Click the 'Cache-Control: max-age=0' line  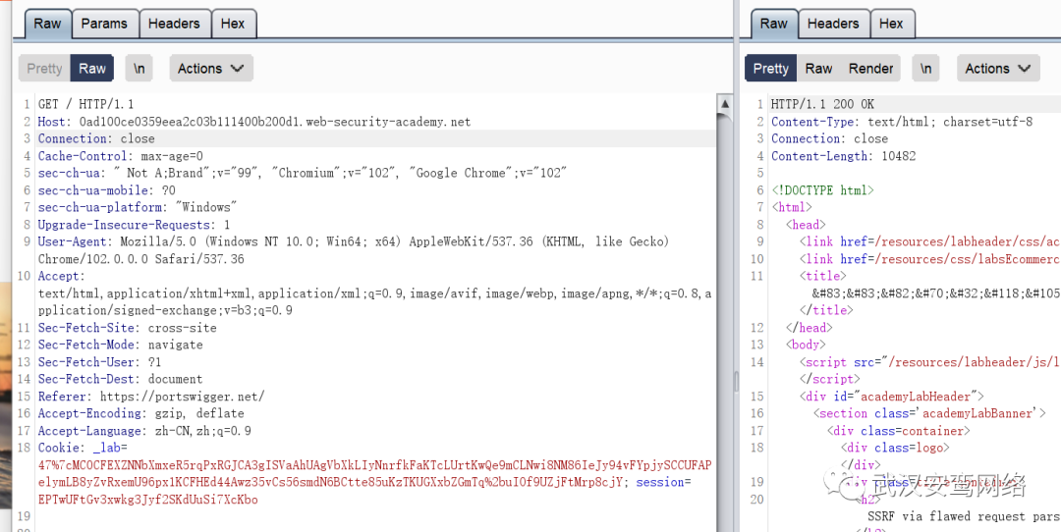[x=121, y=156]
